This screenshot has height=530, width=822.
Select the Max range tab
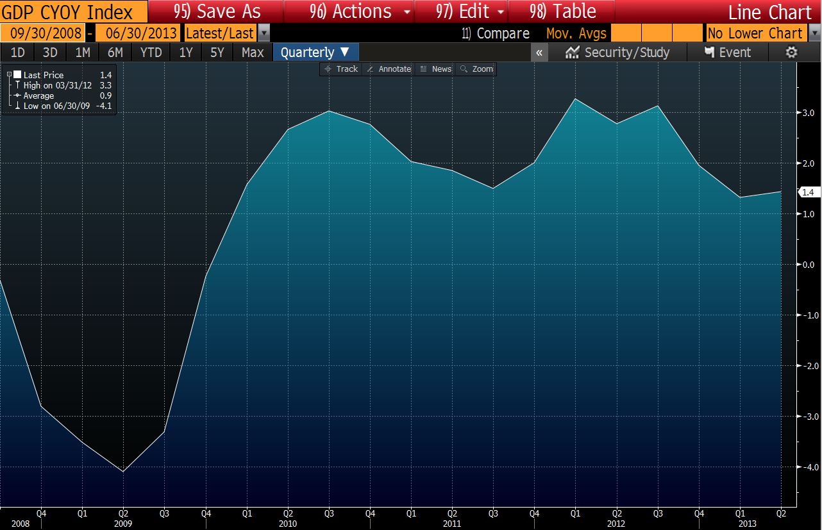pyautogui.click(x=253, y=53)
